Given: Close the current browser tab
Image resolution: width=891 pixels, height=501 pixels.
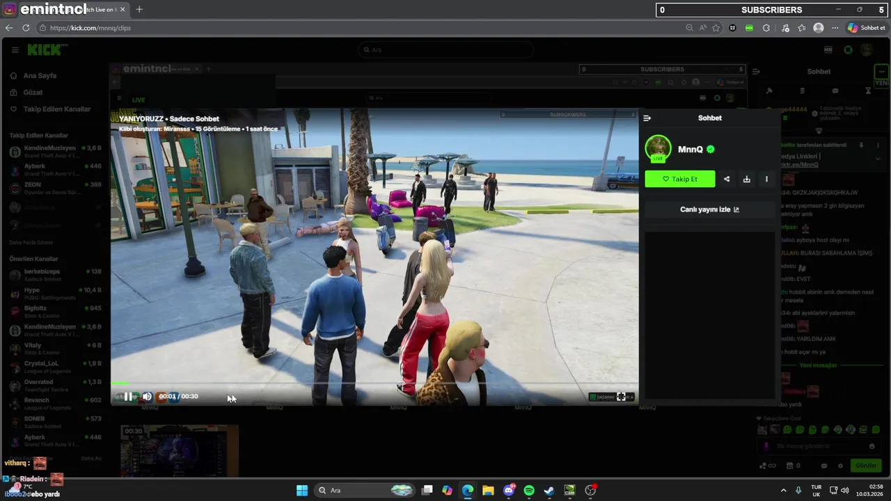Looking at the screenshot, I should tap(123, 10).
